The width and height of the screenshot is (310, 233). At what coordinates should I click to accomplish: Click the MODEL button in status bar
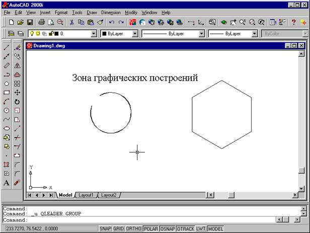216,228
